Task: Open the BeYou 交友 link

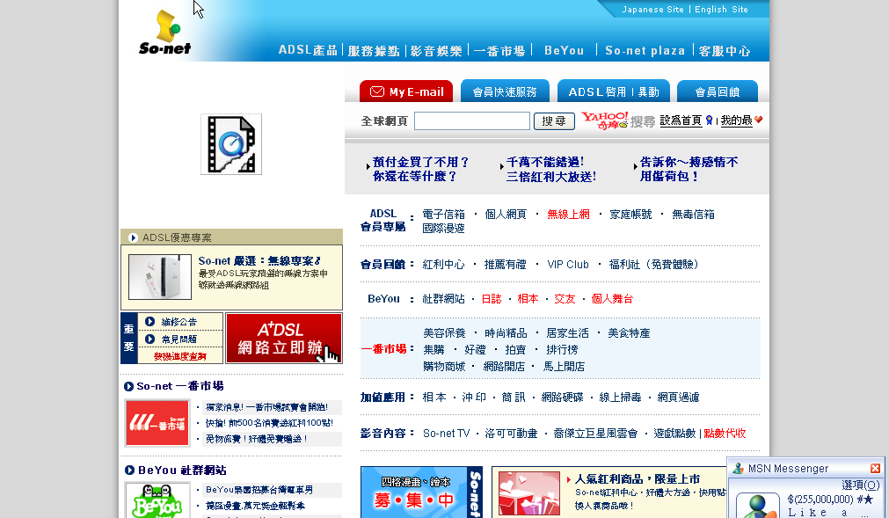Action: click(565, 299)
